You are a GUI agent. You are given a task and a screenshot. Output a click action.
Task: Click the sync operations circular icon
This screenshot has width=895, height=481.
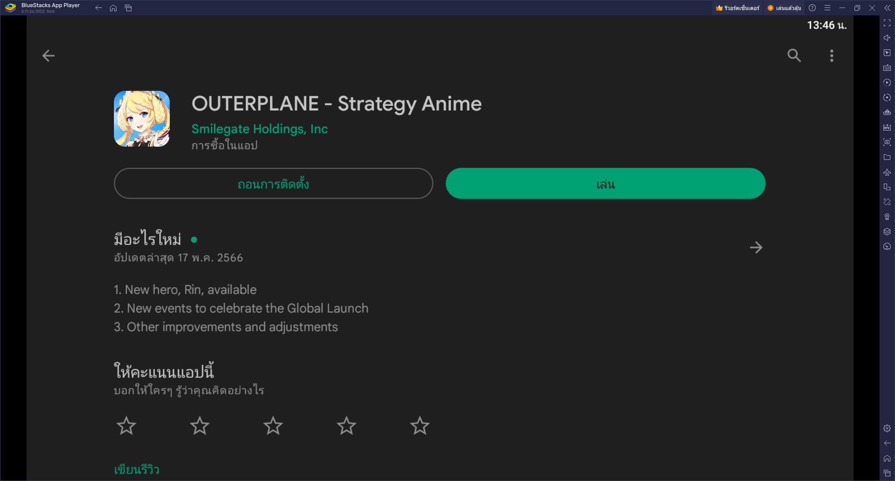887,97
